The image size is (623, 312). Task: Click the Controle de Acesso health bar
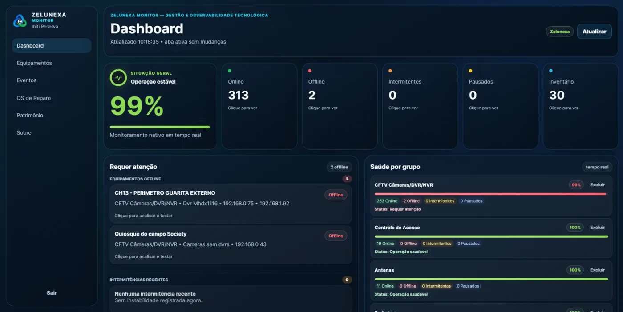click(491, 236)
